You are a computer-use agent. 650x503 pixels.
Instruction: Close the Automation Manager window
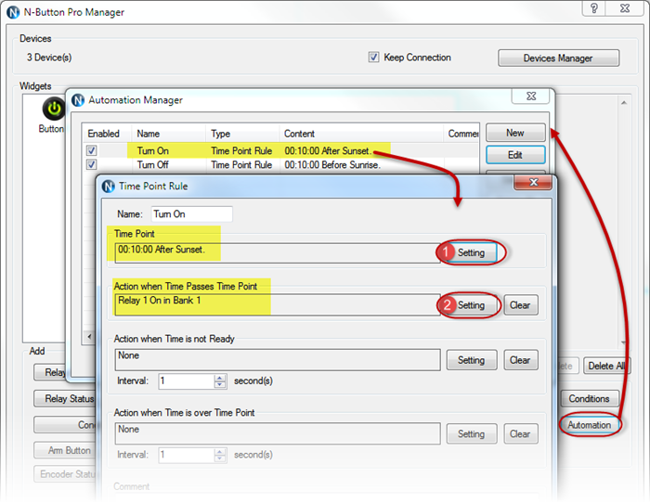(x=530, y=97)
